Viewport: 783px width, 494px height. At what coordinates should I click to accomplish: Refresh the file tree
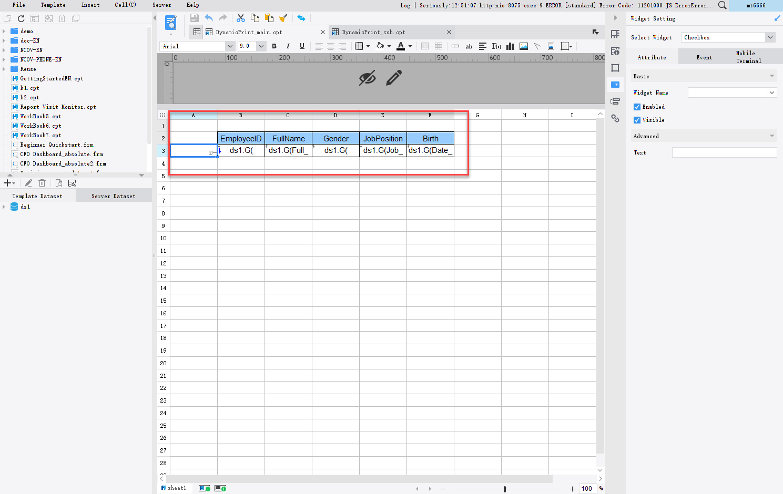pyautogui.click(x=21, y=18)
